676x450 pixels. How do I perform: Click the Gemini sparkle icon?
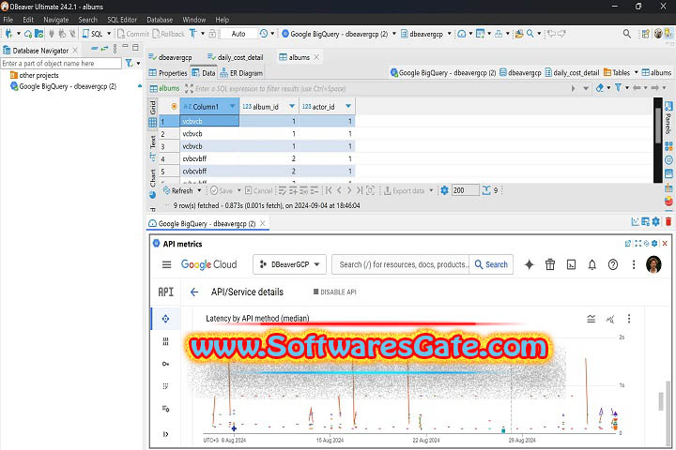click(x=529, y=264)
